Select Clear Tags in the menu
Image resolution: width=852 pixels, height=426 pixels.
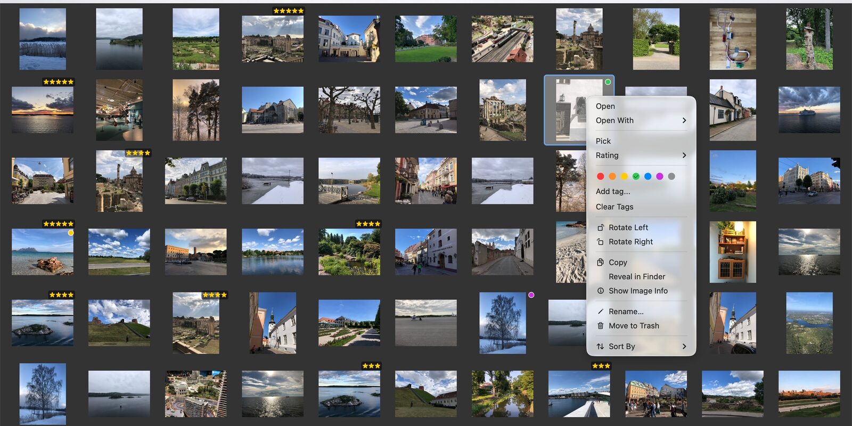click(x=641, y=207)
